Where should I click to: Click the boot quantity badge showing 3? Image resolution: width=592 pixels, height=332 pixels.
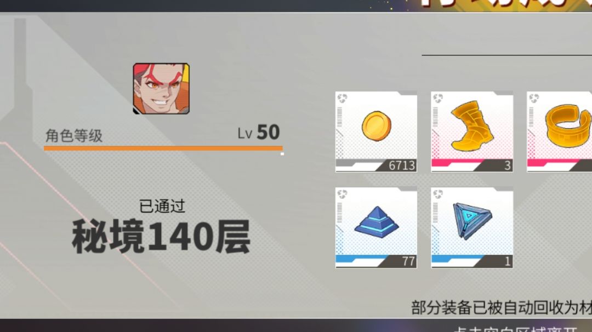tap(508, 165)
